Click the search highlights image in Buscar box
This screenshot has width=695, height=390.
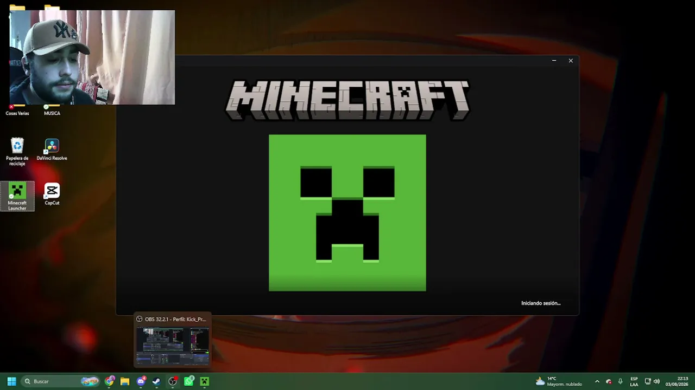(x=90, y=381)
